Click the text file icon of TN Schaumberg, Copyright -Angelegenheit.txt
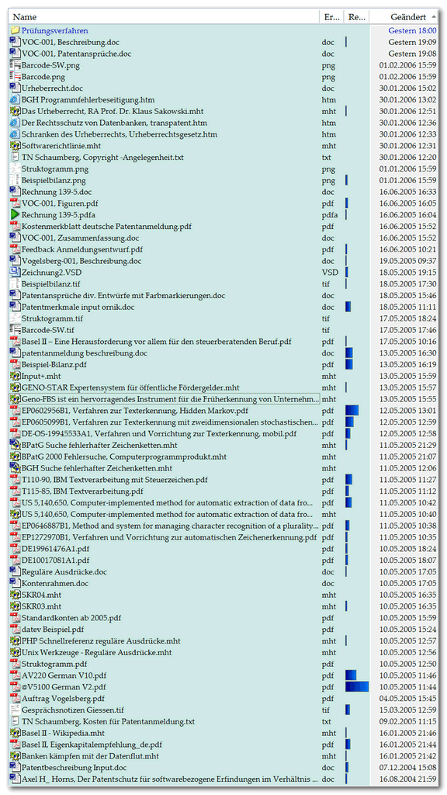 16,157
